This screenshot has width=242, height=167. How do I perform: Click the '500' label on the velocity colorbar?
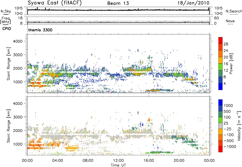(227, 112)
